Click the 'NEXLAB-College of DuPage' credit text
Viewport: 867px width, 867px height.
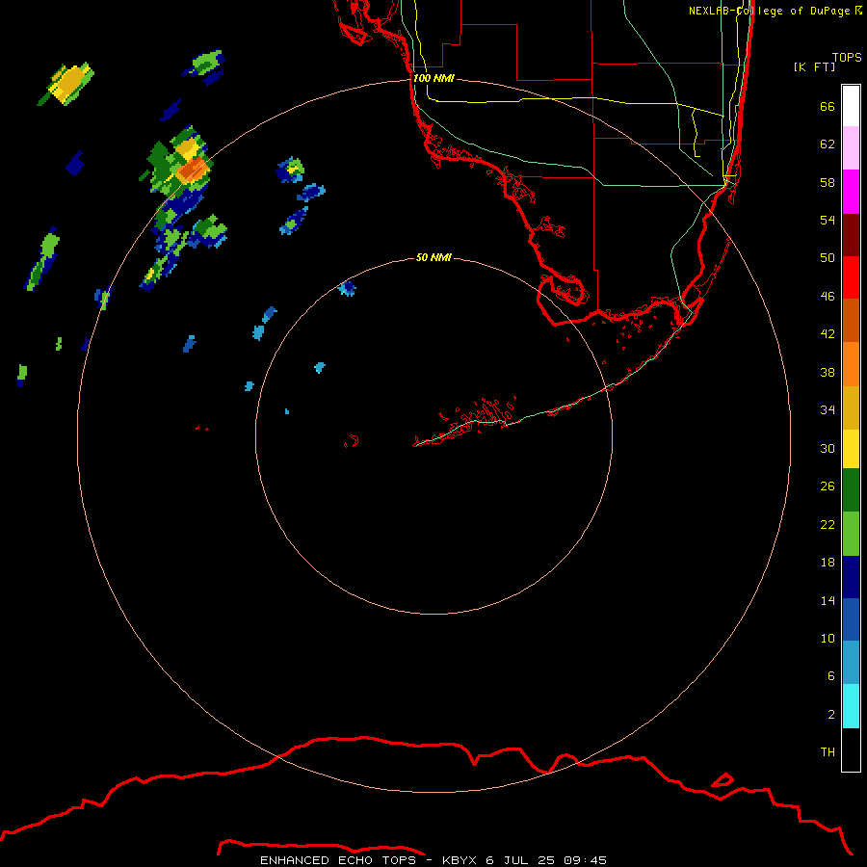(x=769, y=11)
